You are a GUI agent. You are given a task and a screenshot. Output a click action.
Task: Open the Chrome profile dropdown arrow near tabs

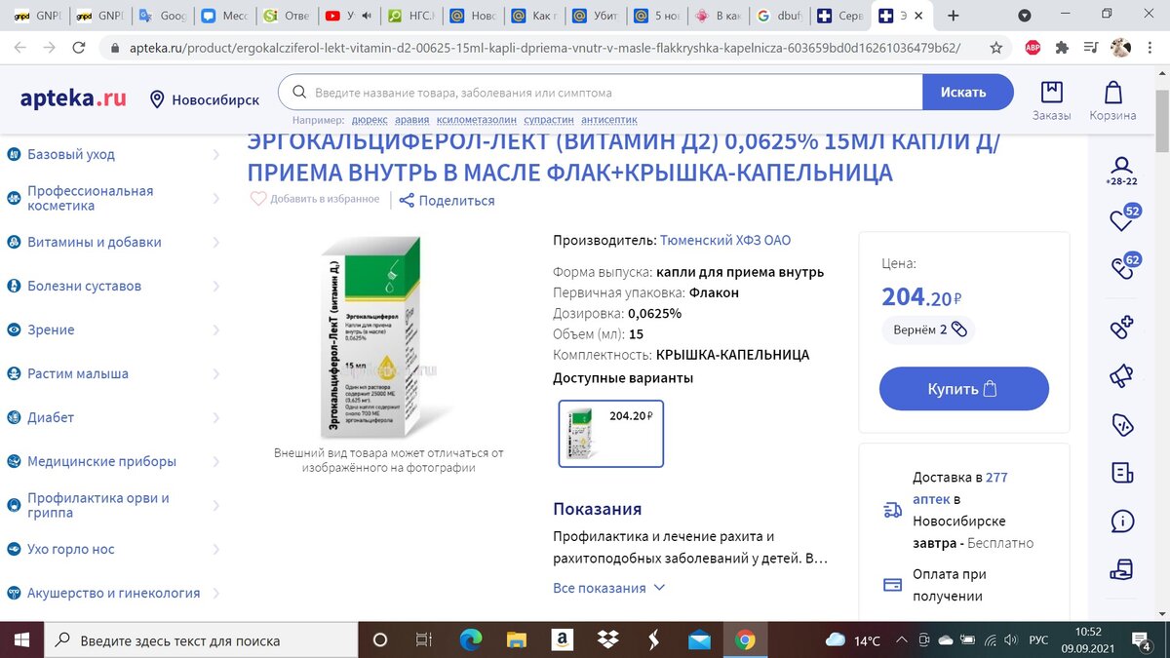click(1025, 16)
